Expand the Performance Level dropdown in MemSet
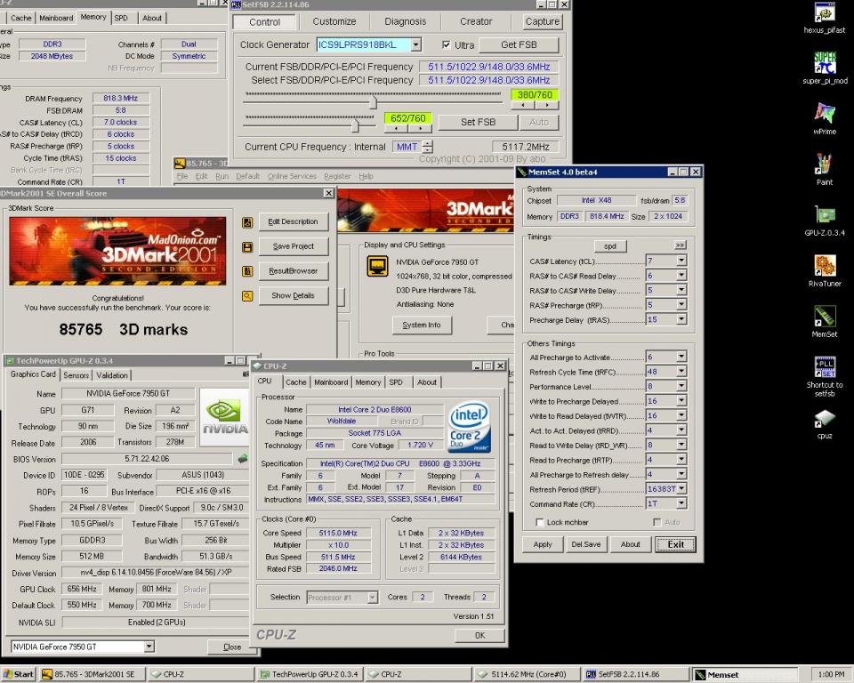 tap(681, 386)
